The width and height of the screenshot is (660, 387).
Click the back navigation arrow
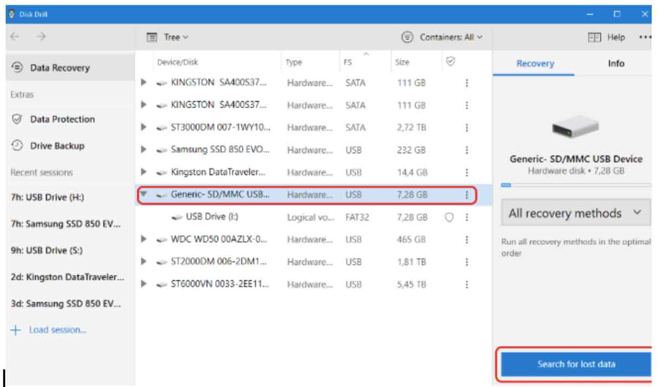coord(15,37)
